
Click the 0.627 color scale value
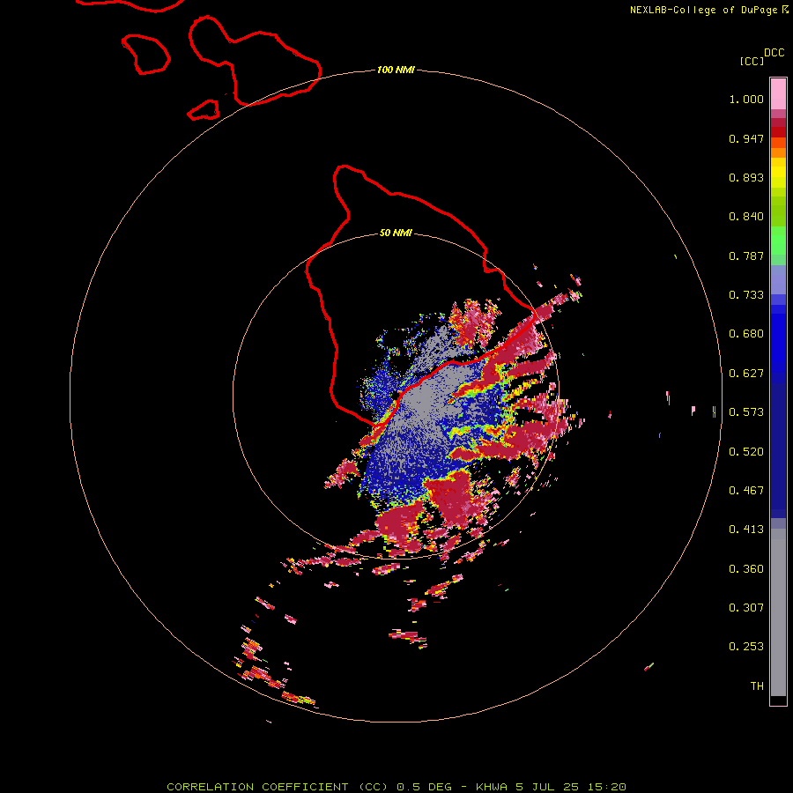[x=746, y=374]
